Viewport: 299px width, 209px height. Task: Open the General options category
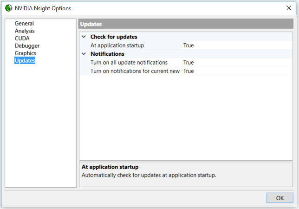coord(24,24)
